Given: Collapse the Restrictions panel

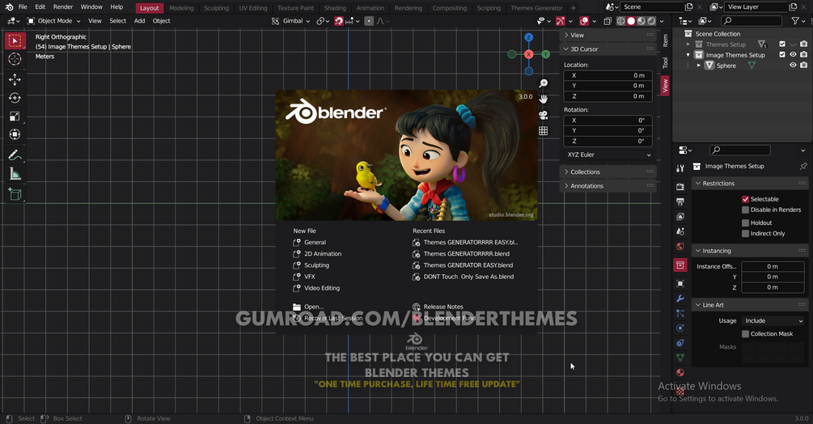Looking at the screenshot, I should [750, 184].
